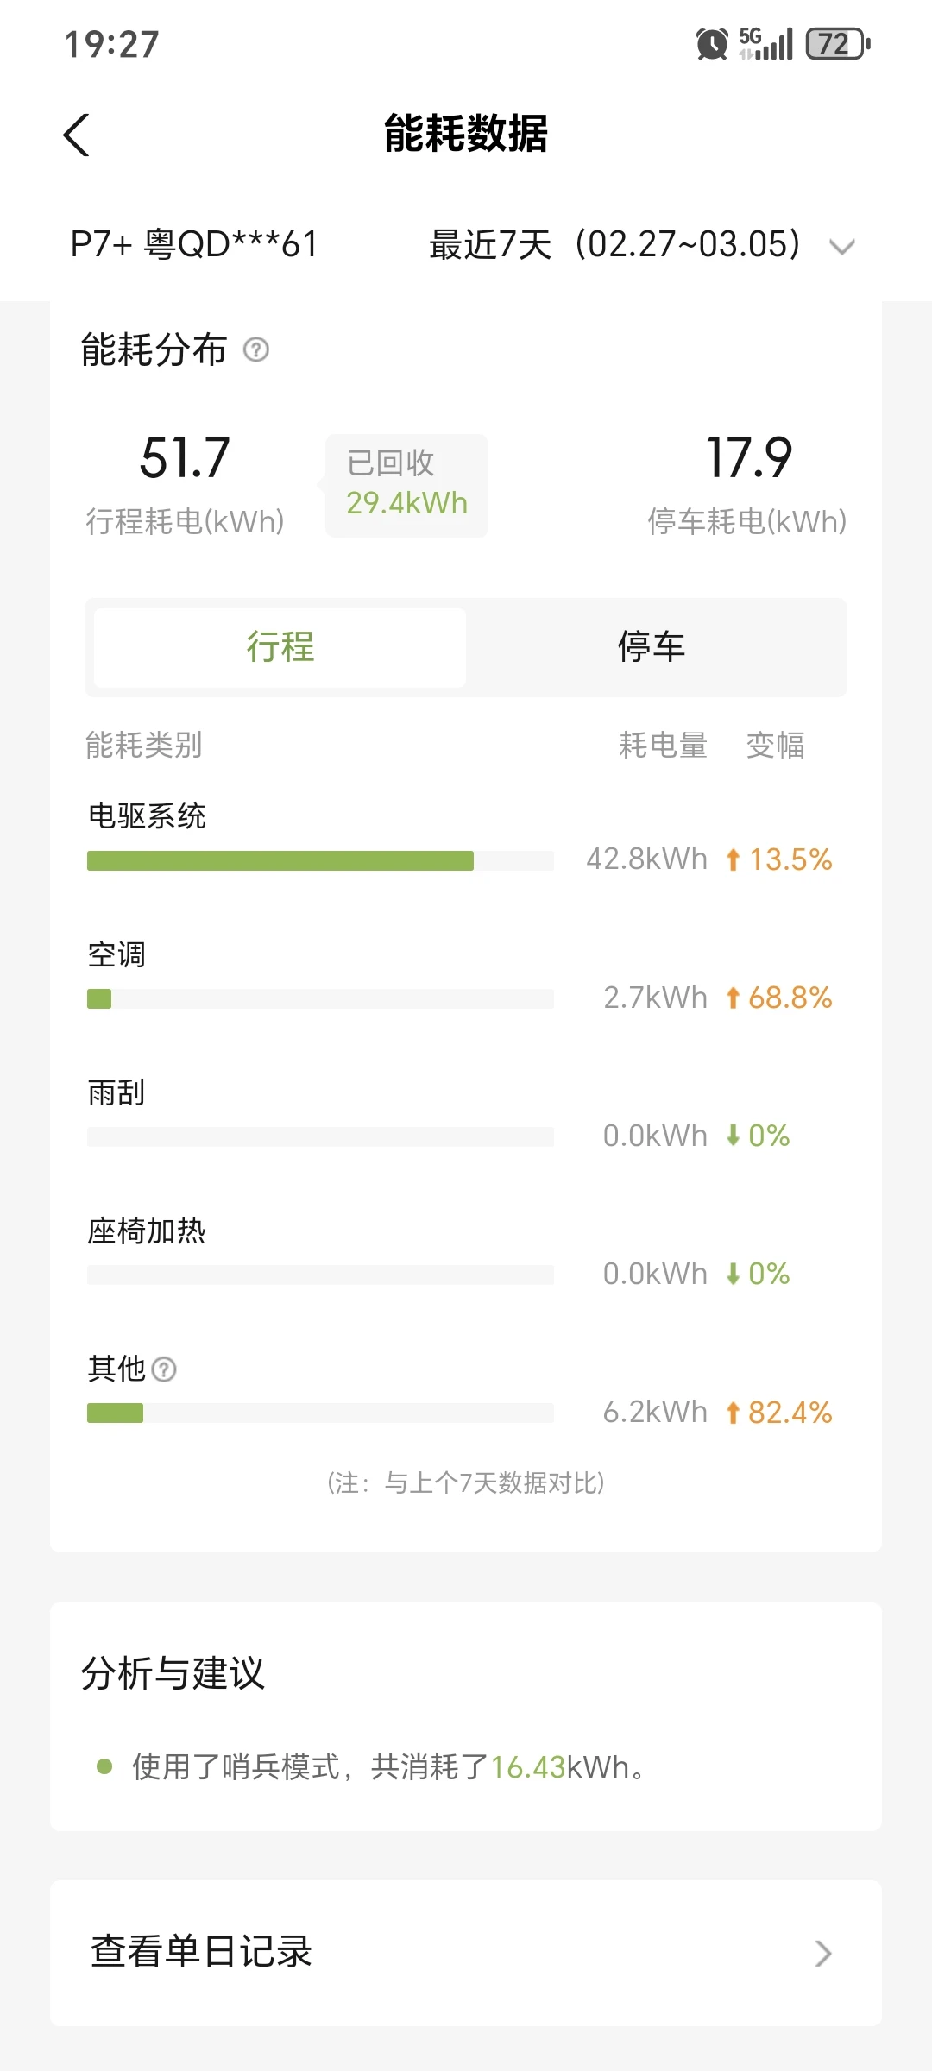Tap the question mark next to 其他
The image size is (932, 2071).
click(164, 1369)
